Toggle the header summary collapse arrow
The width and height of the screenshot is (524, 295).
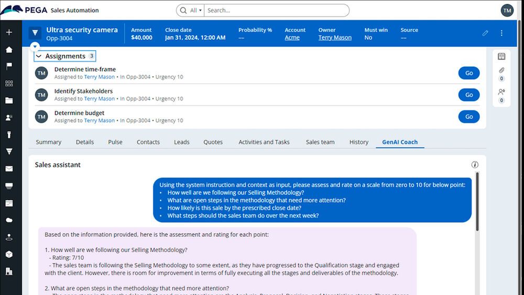[35, 46]
